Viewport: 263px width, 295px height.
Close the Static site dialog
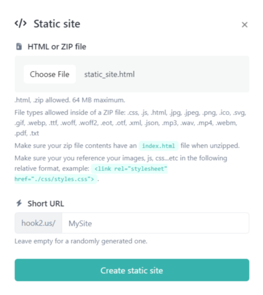244,25
